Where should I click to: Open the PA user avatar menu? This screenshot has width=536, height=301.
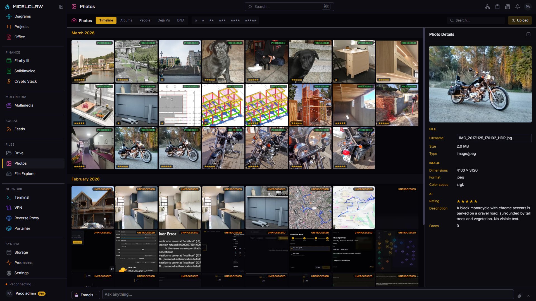tap(528, 6)
